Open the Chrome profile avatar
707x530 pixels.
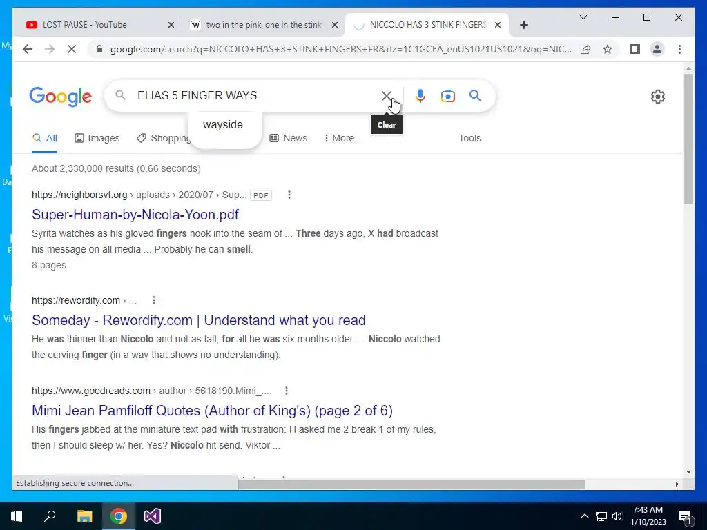pos(657,49)
